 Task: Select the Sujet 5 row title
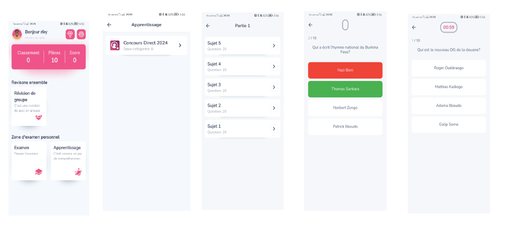[x=214, y=43]
